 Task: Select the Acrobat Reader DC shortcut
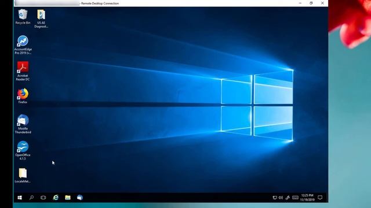tap(23, 71)
